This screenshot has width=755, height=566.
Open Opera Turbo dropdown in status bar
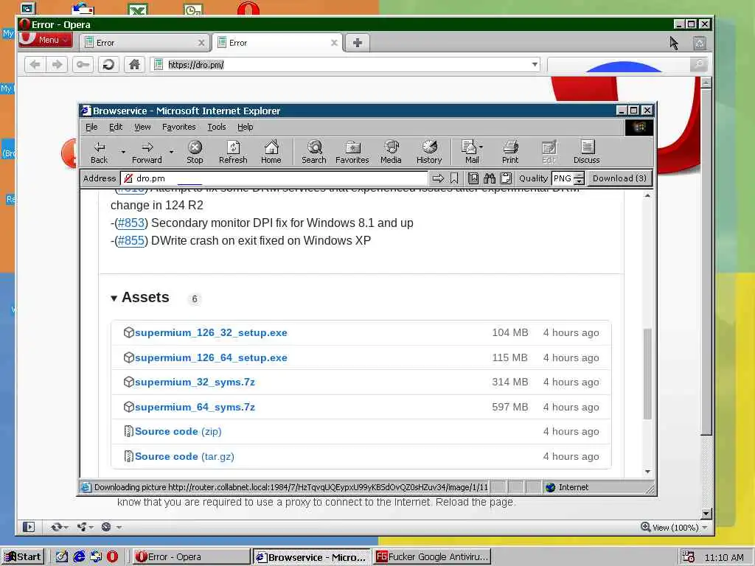click(x=111, y=527)
